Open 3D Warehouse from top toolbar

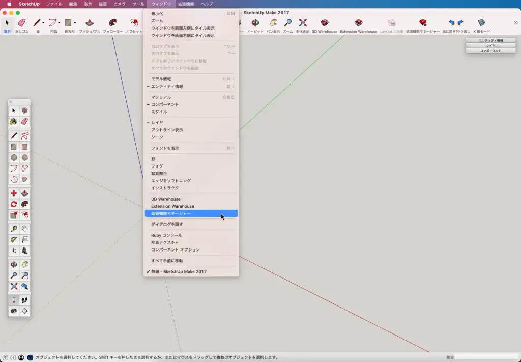[x=325, y=23]
